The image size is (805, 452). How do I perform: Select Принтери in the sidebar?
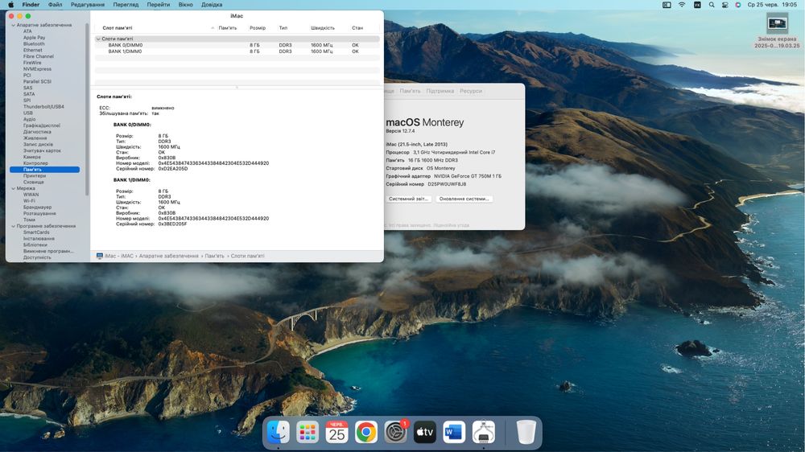pos(35,175)
